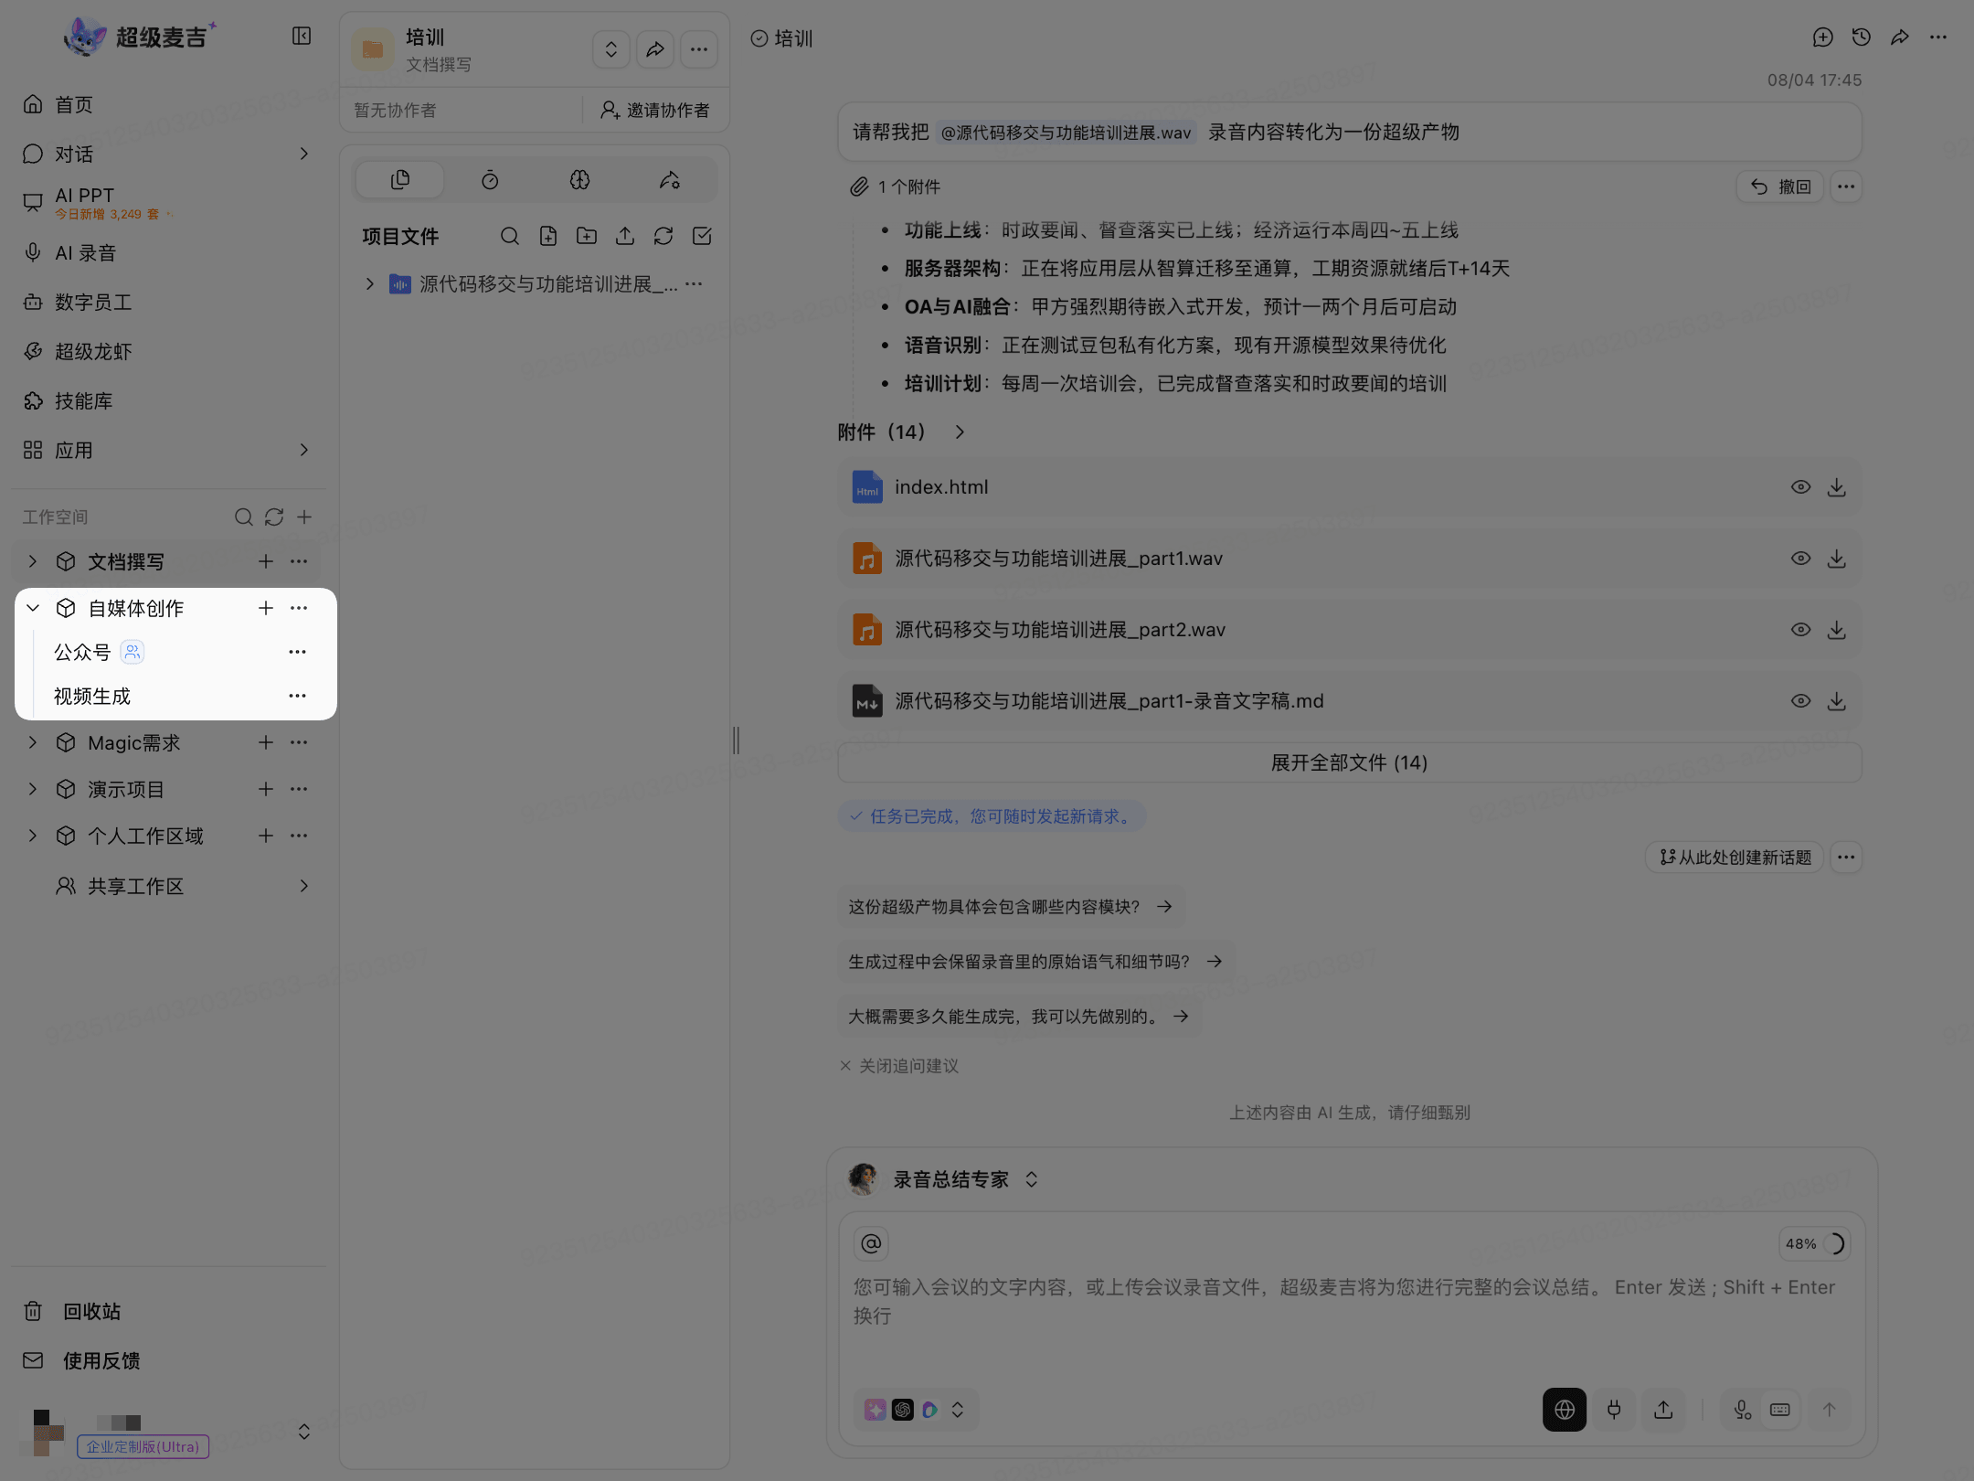Expand the Magic需求 workspace
The height and width of the screenshot is (1481, 1974).
coord(33,742)
